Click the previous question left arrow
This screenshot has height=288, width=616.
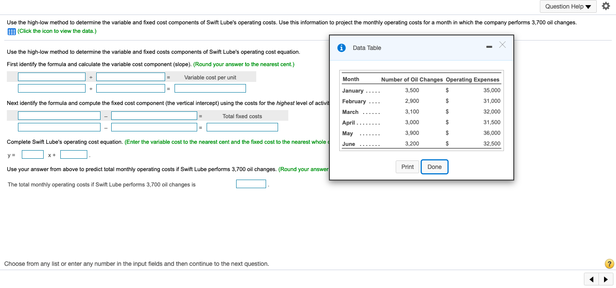[x=592, y=279]
